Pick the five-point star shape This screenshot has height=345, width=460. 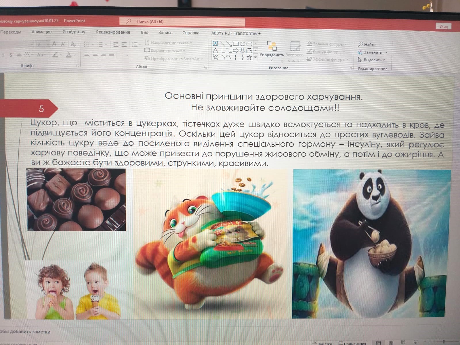(249, 57)
